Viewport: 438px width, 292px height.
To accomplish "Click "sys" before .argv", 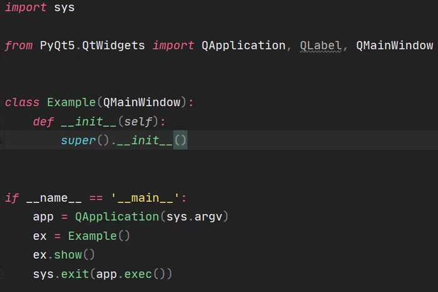I will (176, 217).
